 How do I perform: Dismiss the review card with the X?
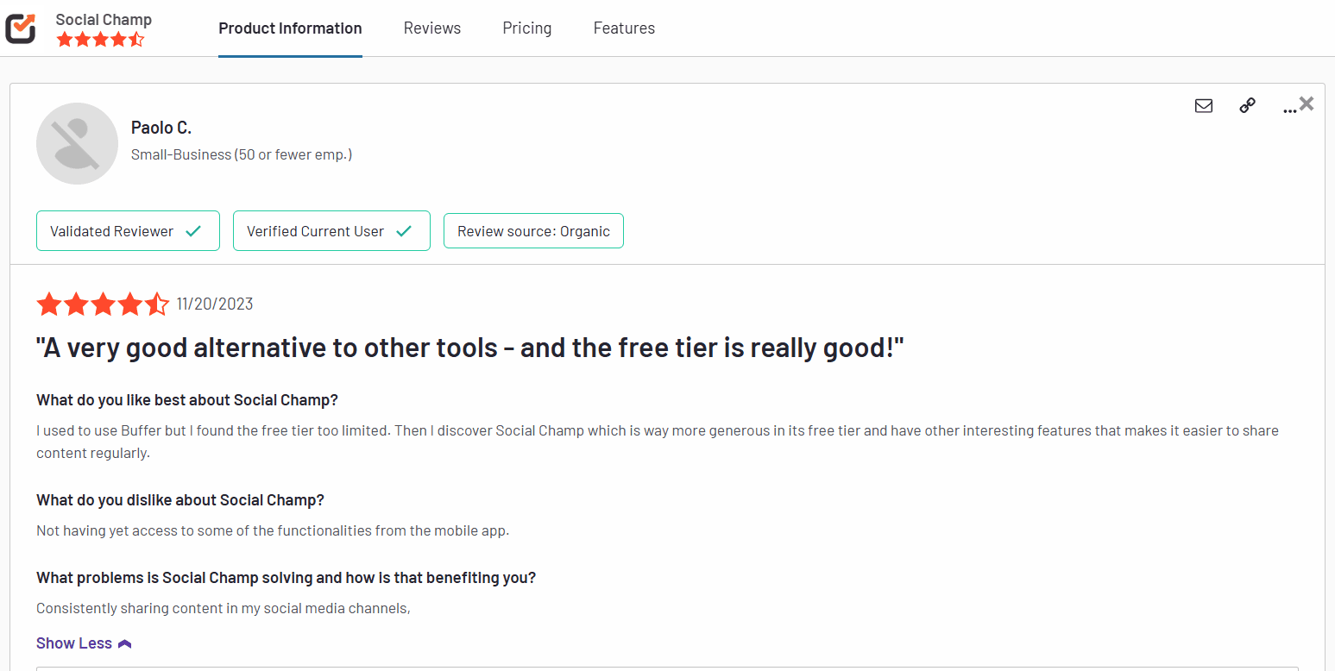[1307, 102]
